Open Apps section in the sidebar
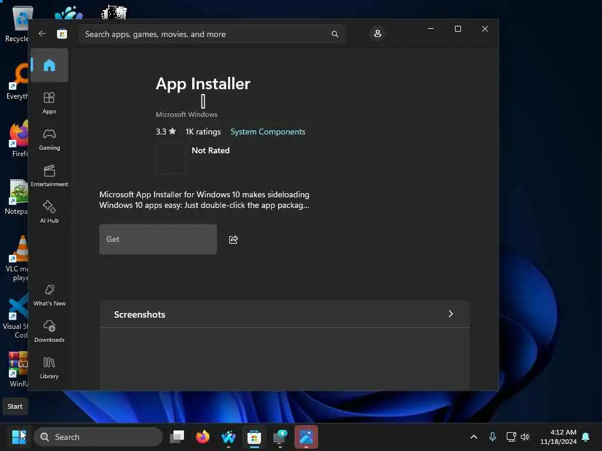This screenshot has height=451, width=602. point(49,103)
